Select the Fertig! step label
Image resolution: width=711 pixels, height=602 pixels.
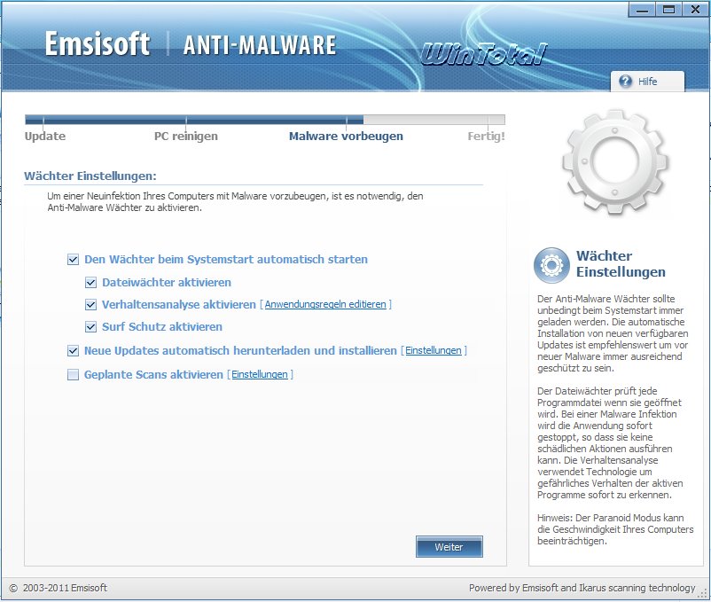coord(486,136)
